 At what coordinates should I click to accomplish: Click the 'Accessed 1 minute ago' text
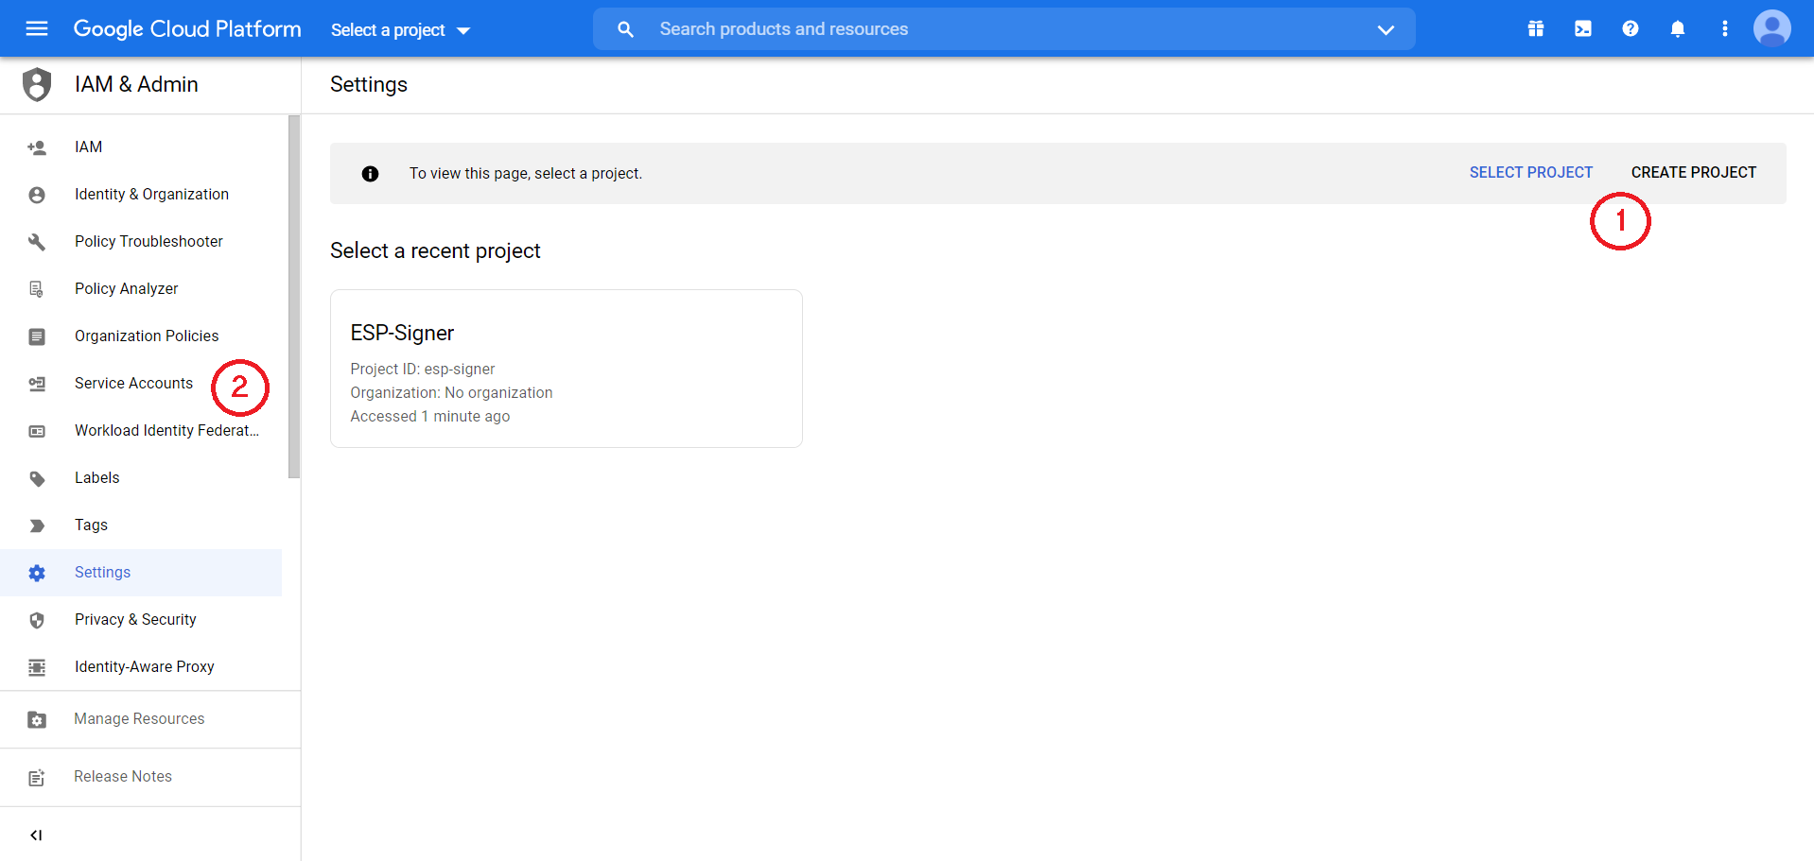point(430,417)
